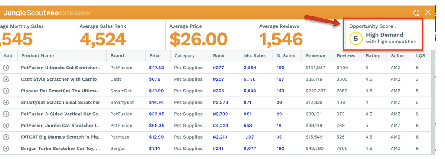This screenshot has height=159, width=445.
Task: Click the refresh icon in orange header
Action: pyautogui.click(x=416, y=13)
